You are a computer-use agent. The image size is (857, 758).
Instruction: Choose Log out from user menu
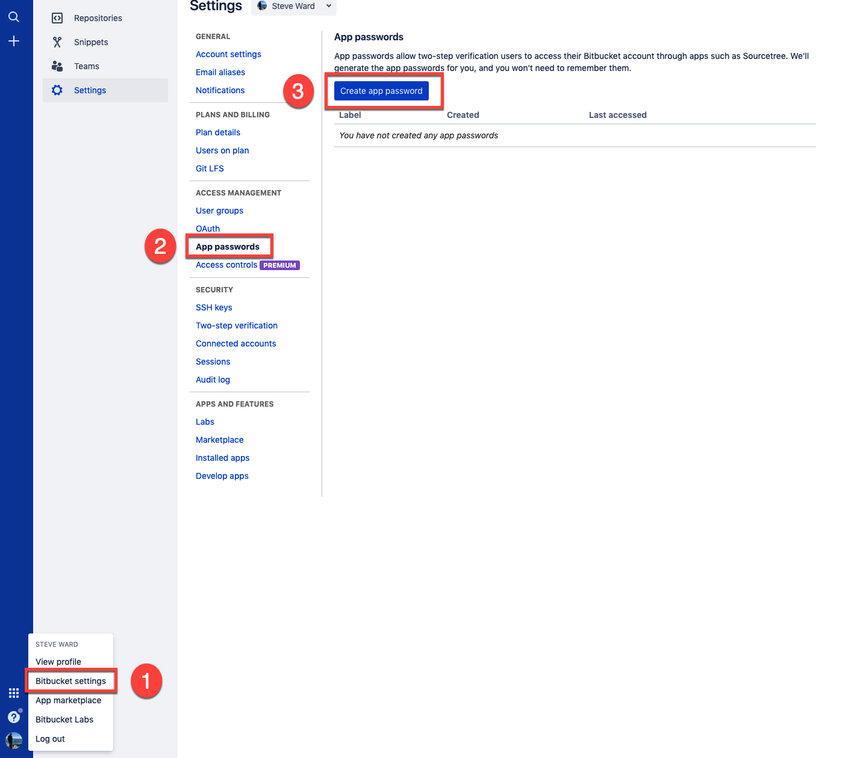pos(50,739)
